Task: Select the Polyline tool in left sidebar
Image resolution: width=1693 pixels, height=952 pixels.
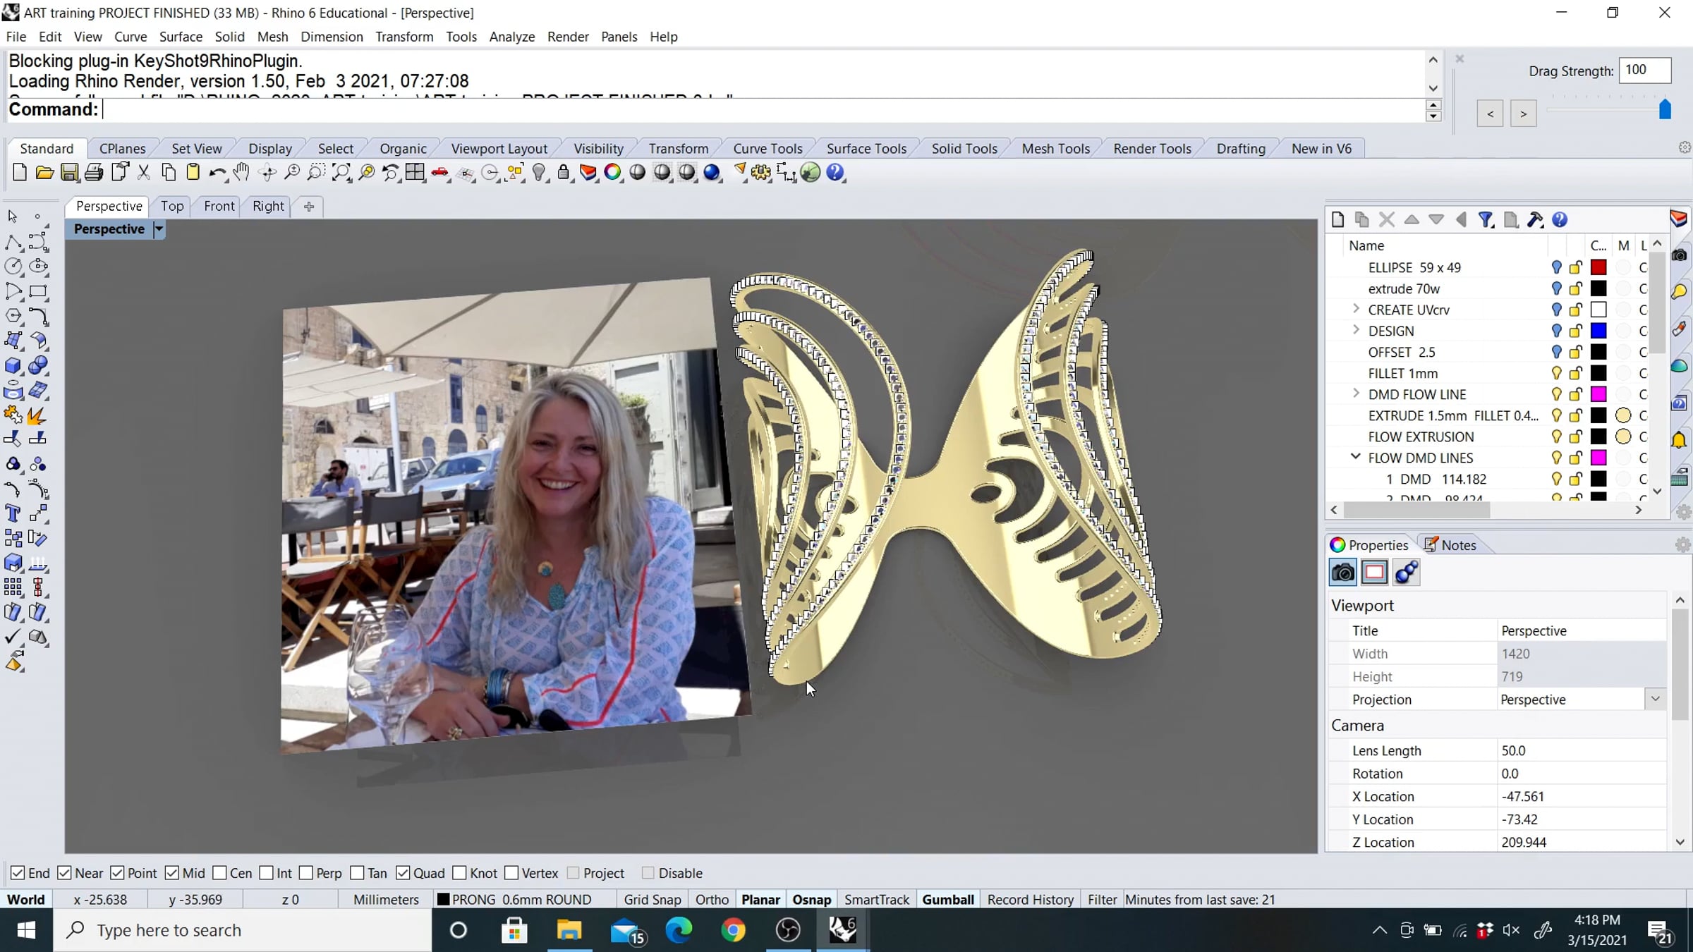Action: tap(13, 242)
